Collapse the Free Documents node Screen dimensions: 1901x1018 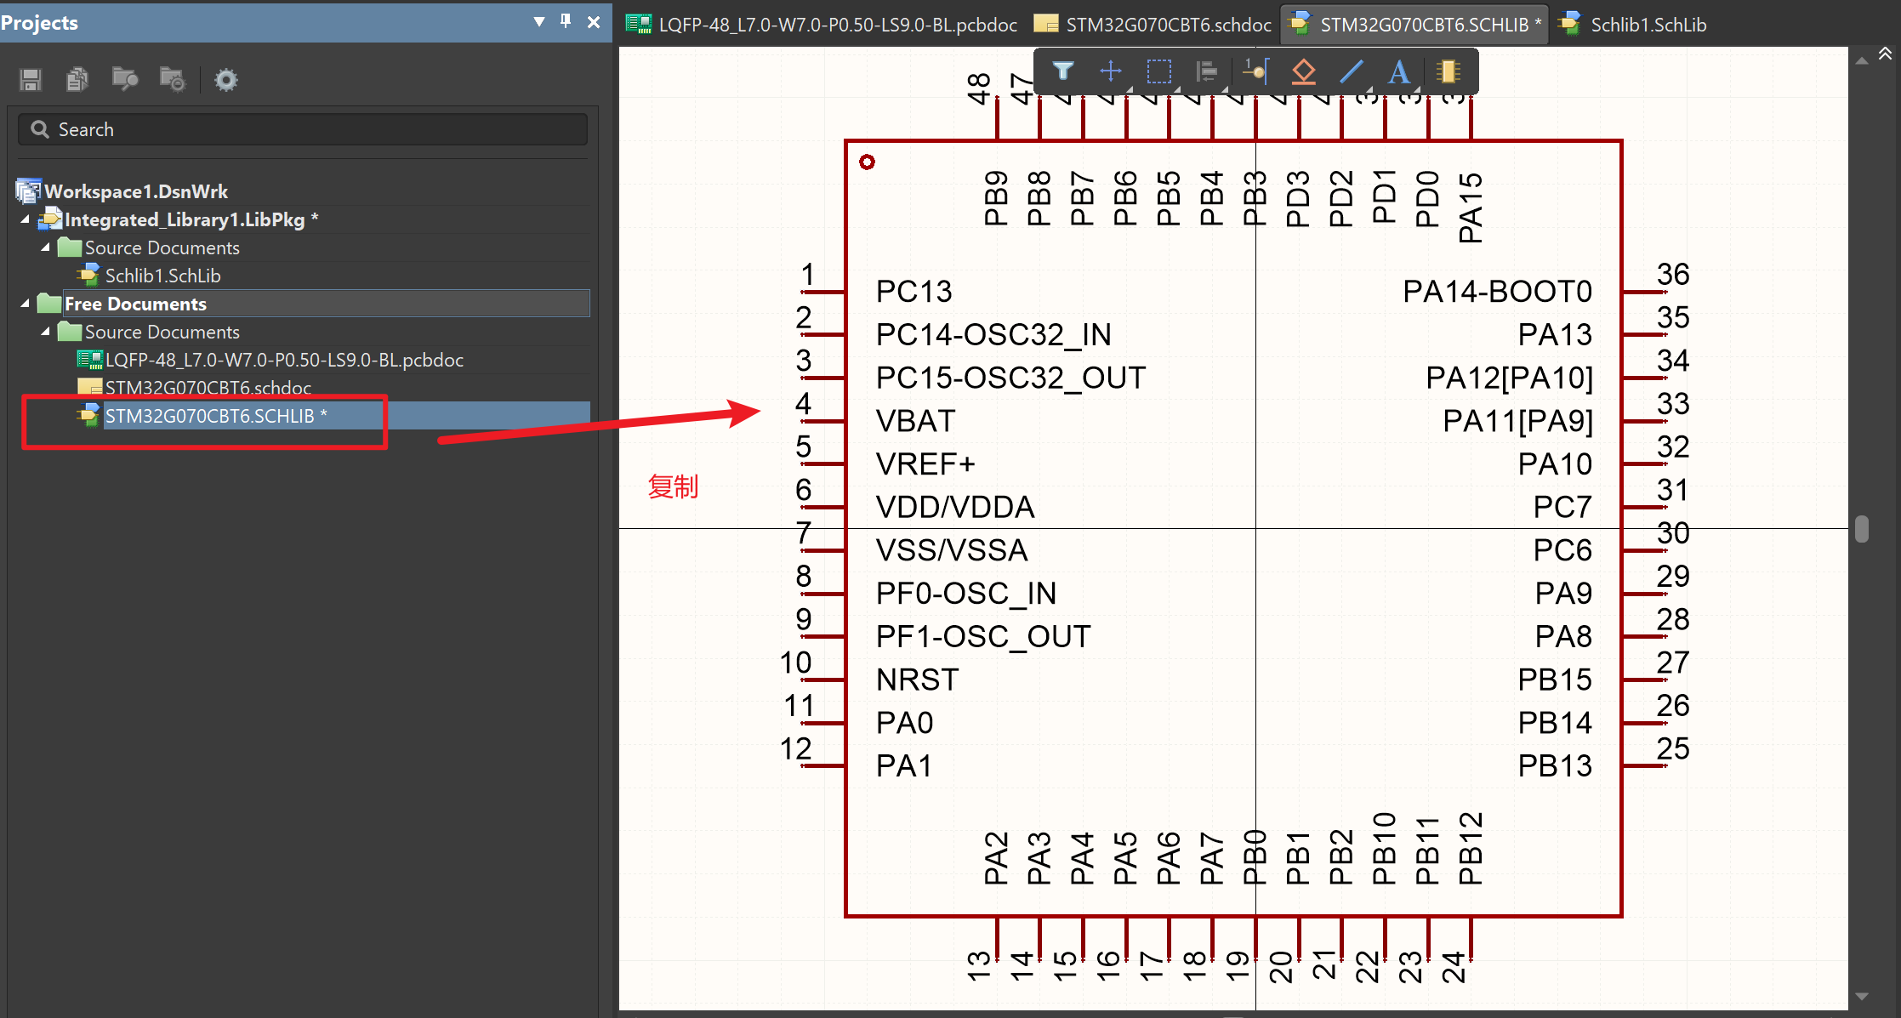pyautogui.click(x=26, y=304)
